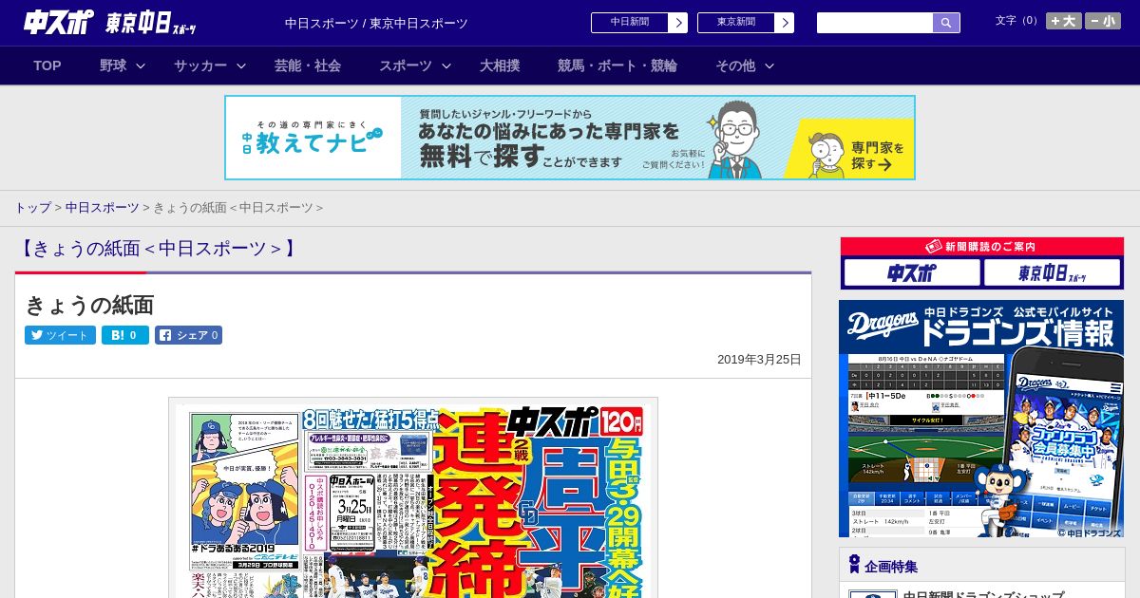This screenshot has height=598, width=1140.
Task: Open the 芸能・社会 section
Action: click(308, 65)
